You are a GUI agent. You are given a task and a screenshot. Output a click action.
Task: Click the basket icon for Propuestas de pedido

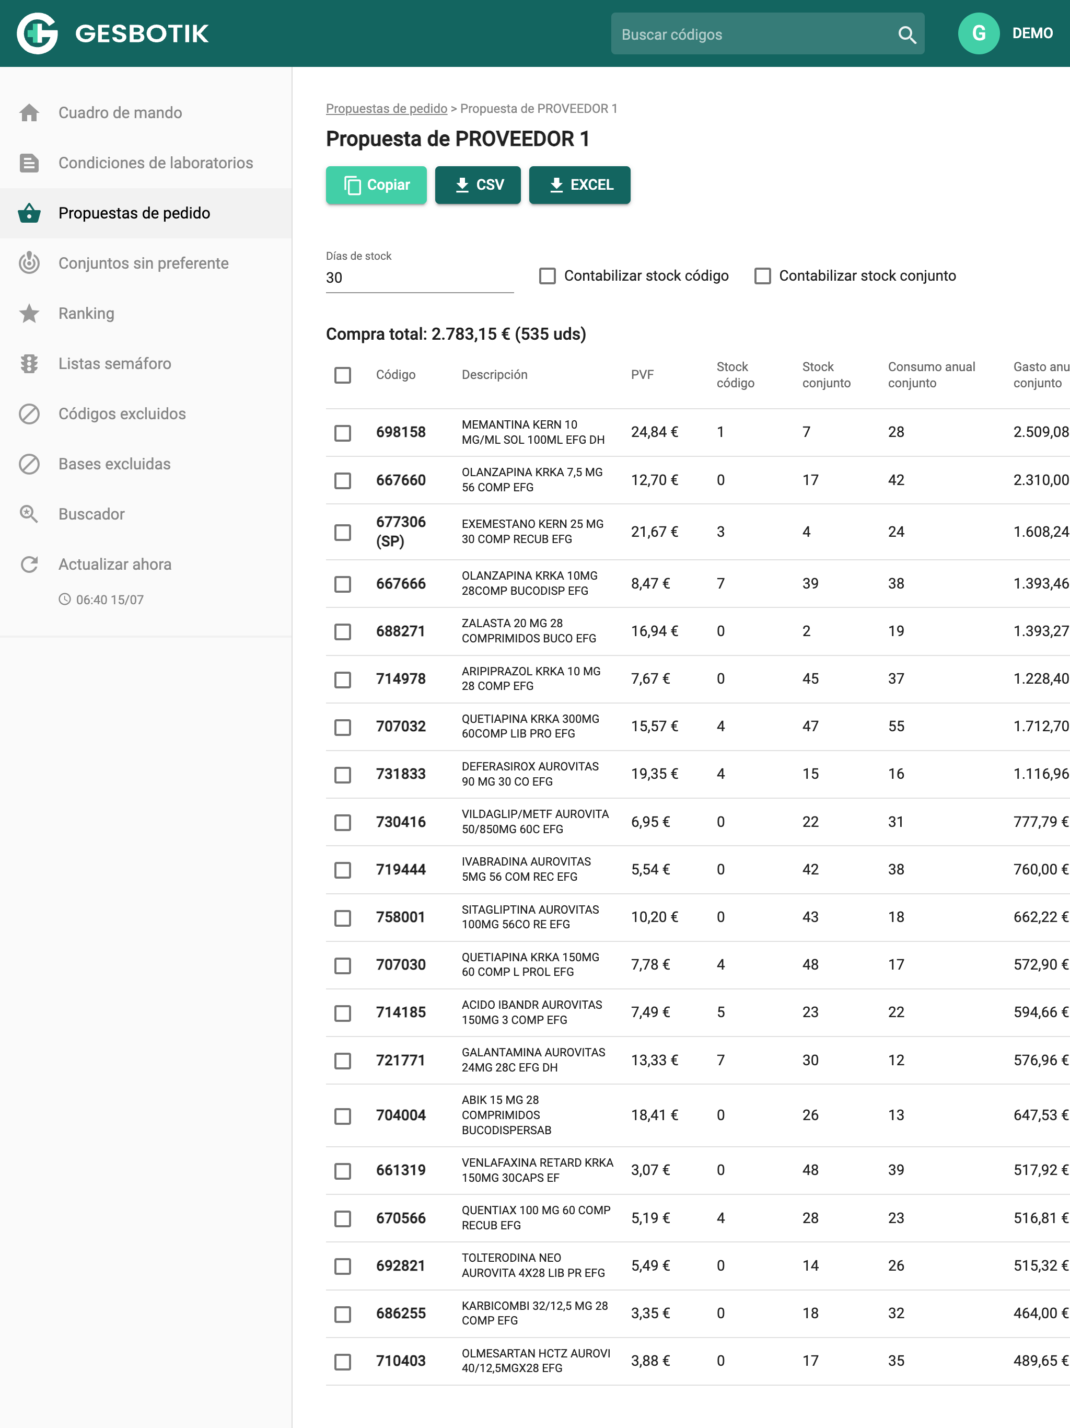click(x=29, y=213)
